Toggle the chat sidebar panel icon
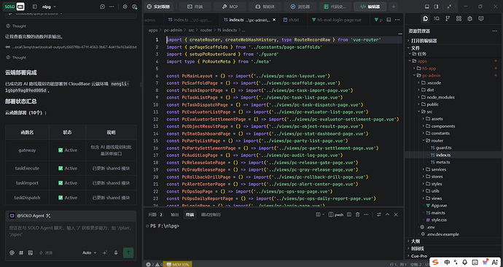 [x=35, y=7]
